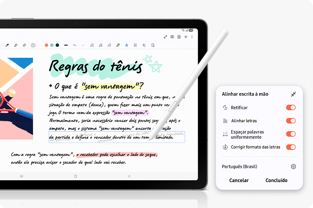Click the Redo icon
The width and height of the screenshot is (313, 208).
(x=83, y=45)
